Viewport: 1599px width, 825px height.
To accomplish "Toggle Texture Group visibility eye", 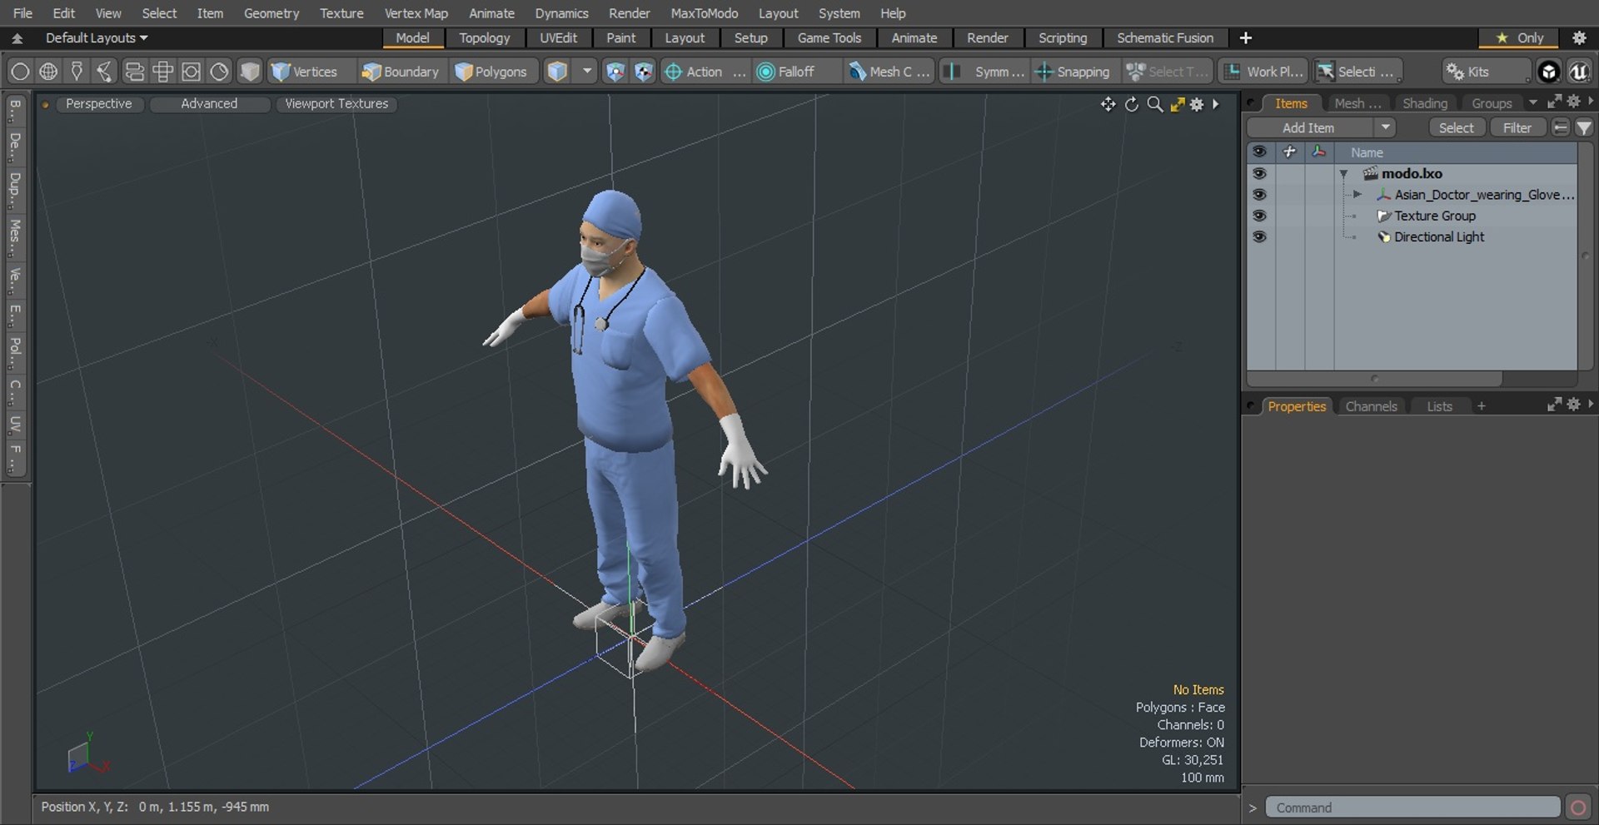I will [x=1259, y=216].
